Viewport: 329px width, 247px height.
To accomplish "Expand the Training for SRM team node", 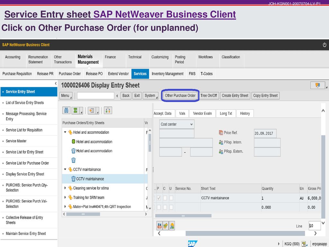I will point(65,197).
